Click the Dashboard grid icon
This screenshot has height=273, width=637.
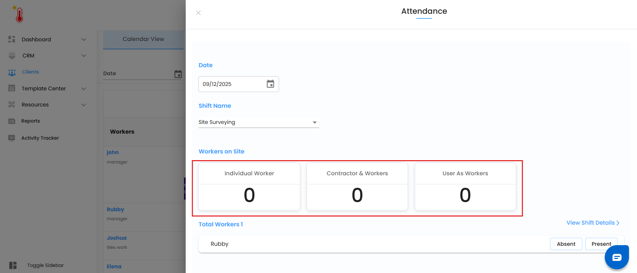coord(12,39)
